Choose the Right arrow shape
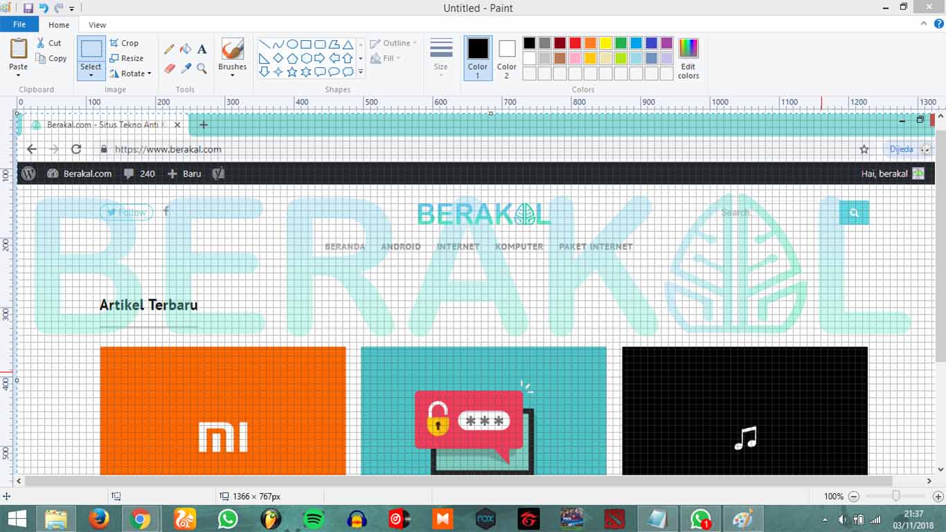 [320, 58]
